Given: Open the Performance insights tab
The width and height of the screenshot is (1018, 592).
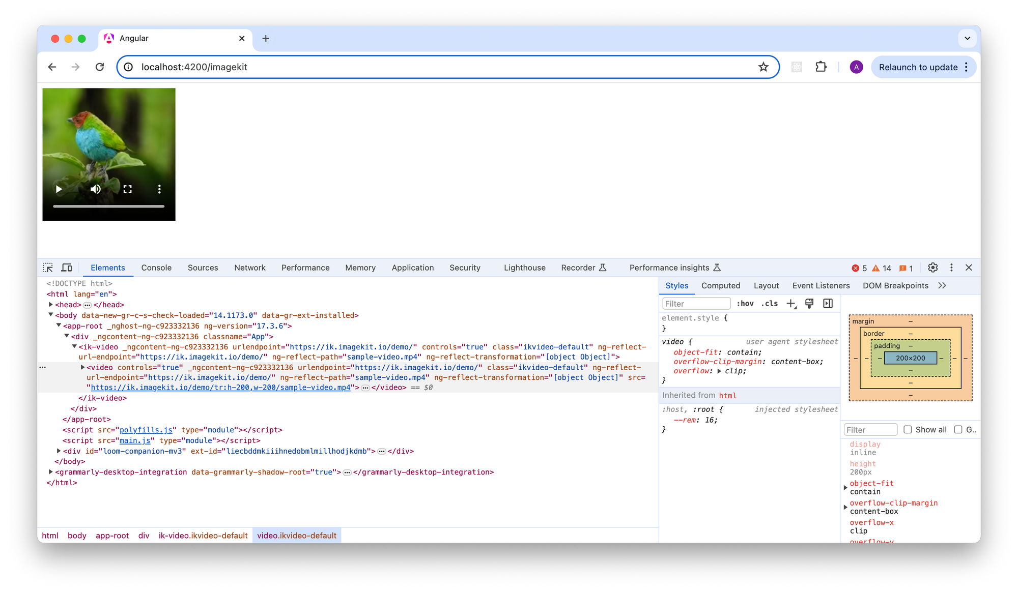Looking at the screenshot, I should pyautogui.click(x=675, y=268).
